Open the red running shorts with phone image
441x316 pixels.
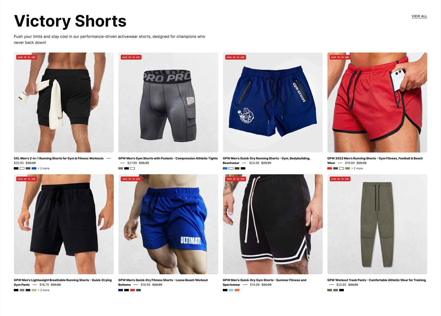[x=377, y=102]
